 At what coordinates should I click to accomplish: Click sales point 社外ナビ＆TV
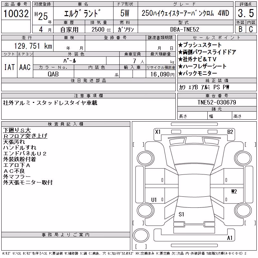click(x=197, y=59)
